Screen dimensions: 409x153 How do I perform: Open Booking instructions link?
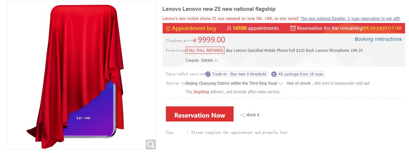pyautogui.click(x=378, y=39)
